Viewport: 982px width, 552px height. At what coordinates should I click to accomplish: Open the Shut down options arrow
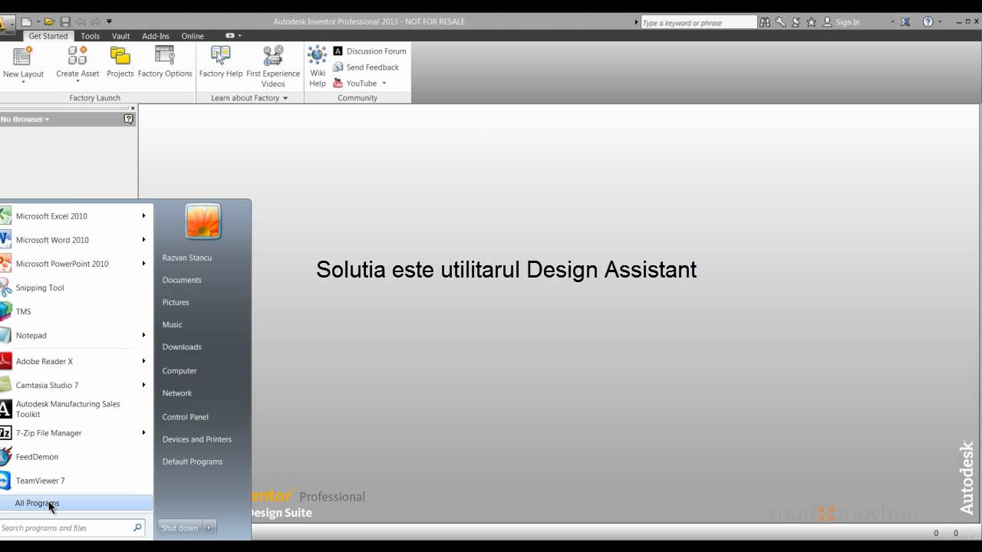tap(209, 527)
